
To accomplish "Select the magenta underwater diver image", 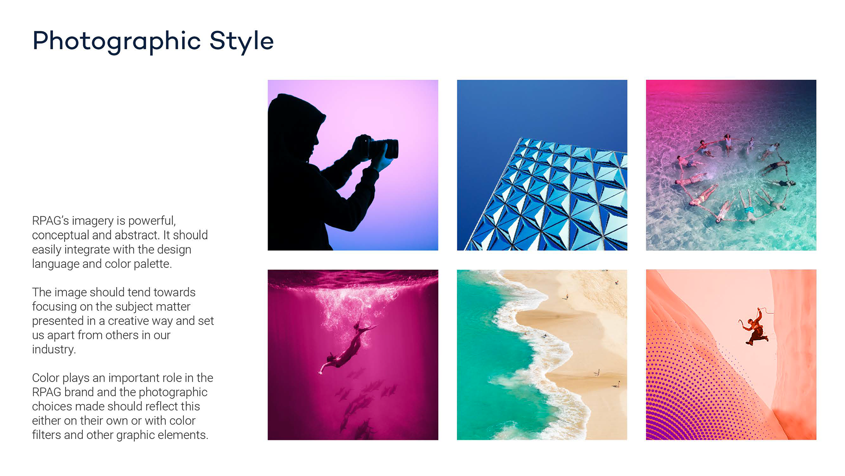I will [x=353, y=355].
